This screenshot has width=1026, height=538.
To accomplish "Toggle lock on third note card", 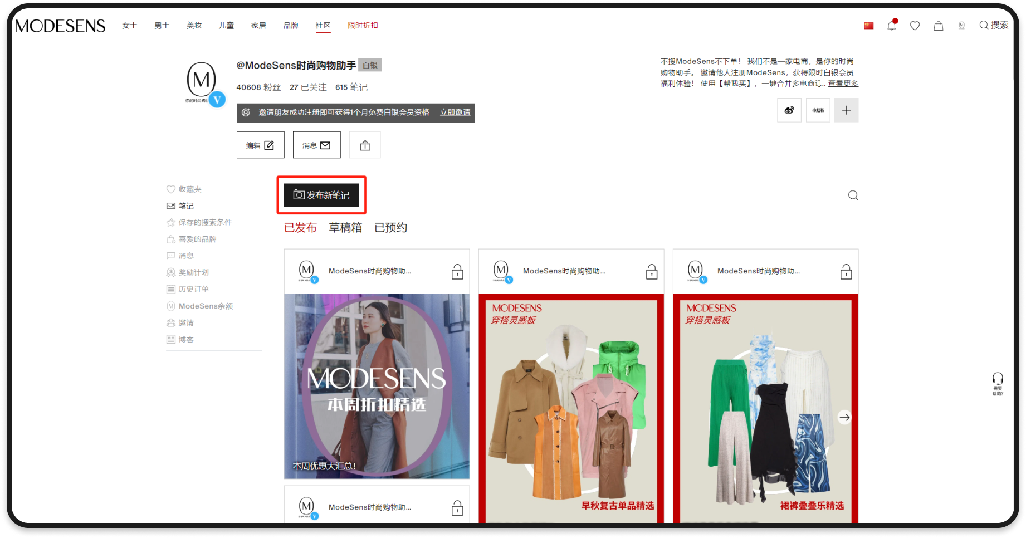I will 846,272.
